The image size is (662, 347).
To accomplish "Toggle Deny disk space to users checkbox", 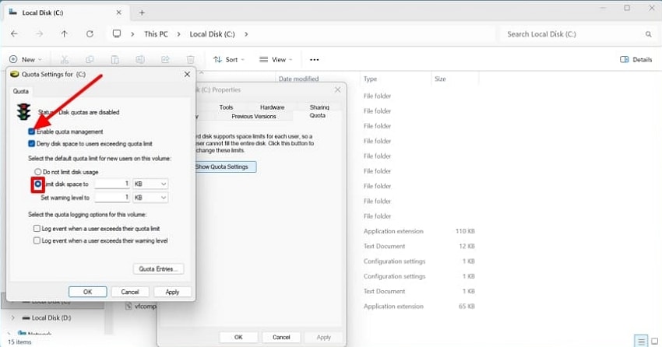I will coord(32,144).
